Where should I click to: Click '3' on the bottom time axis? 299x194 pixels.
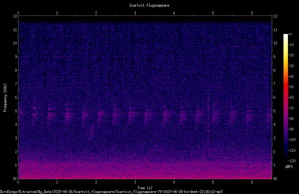135,182
